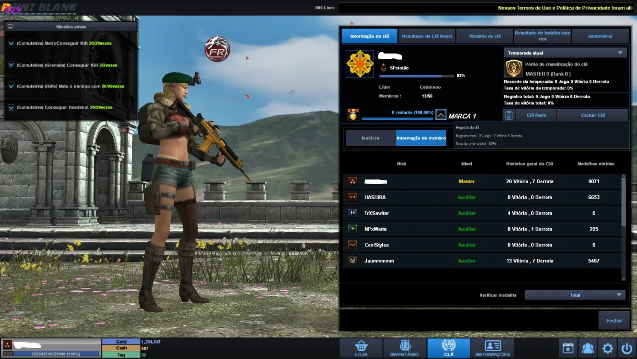Open the INFORMAÇÕES profile button
Viewport: 637px width, 359px height.
pos(492,349)
